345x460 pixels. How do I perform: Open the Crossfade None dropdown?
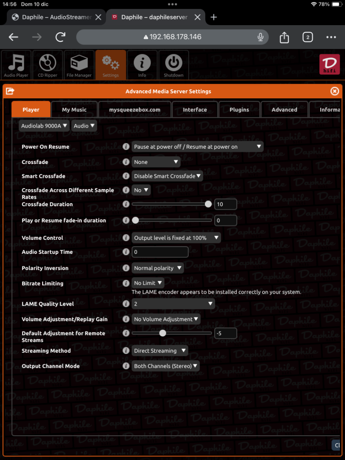tap(156, 162)
